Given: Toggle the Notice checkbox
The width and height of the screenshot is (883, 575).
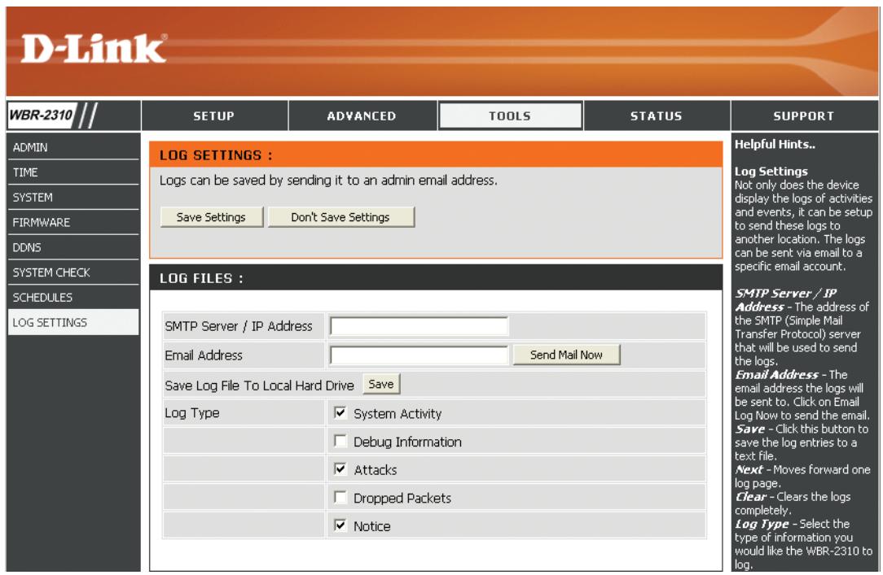Looking at the screenshot, I should (340, 525).
